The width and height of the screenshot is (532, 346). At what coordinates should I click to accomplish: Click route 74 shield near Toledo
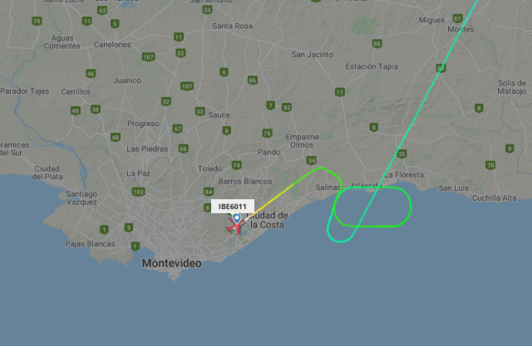coord(236,165)
